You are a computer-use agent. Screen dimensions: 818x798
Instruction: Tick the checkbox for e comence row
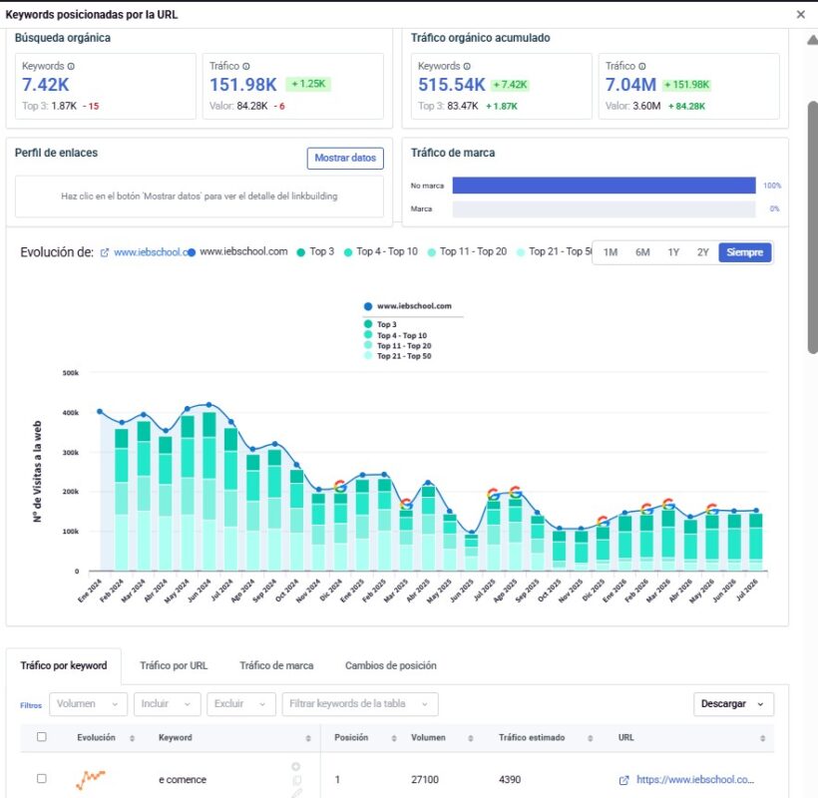point(42,779)
